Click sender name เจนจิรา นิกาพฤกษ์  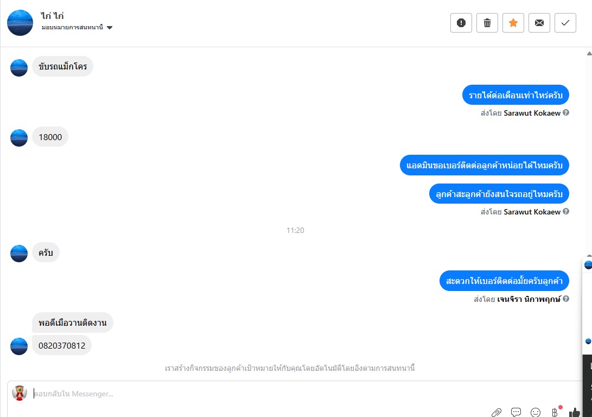[529, 299]
